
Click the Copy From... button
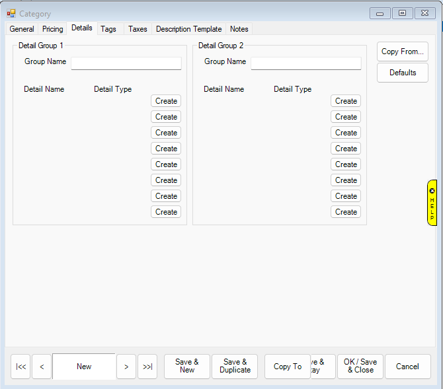pos(402,52)
